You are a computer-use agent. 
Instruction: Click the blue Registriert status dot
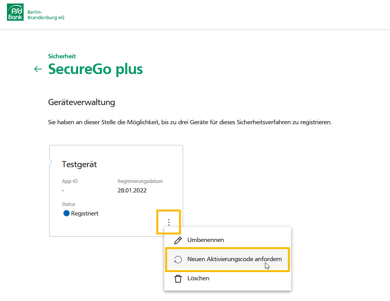click(67, 213)
